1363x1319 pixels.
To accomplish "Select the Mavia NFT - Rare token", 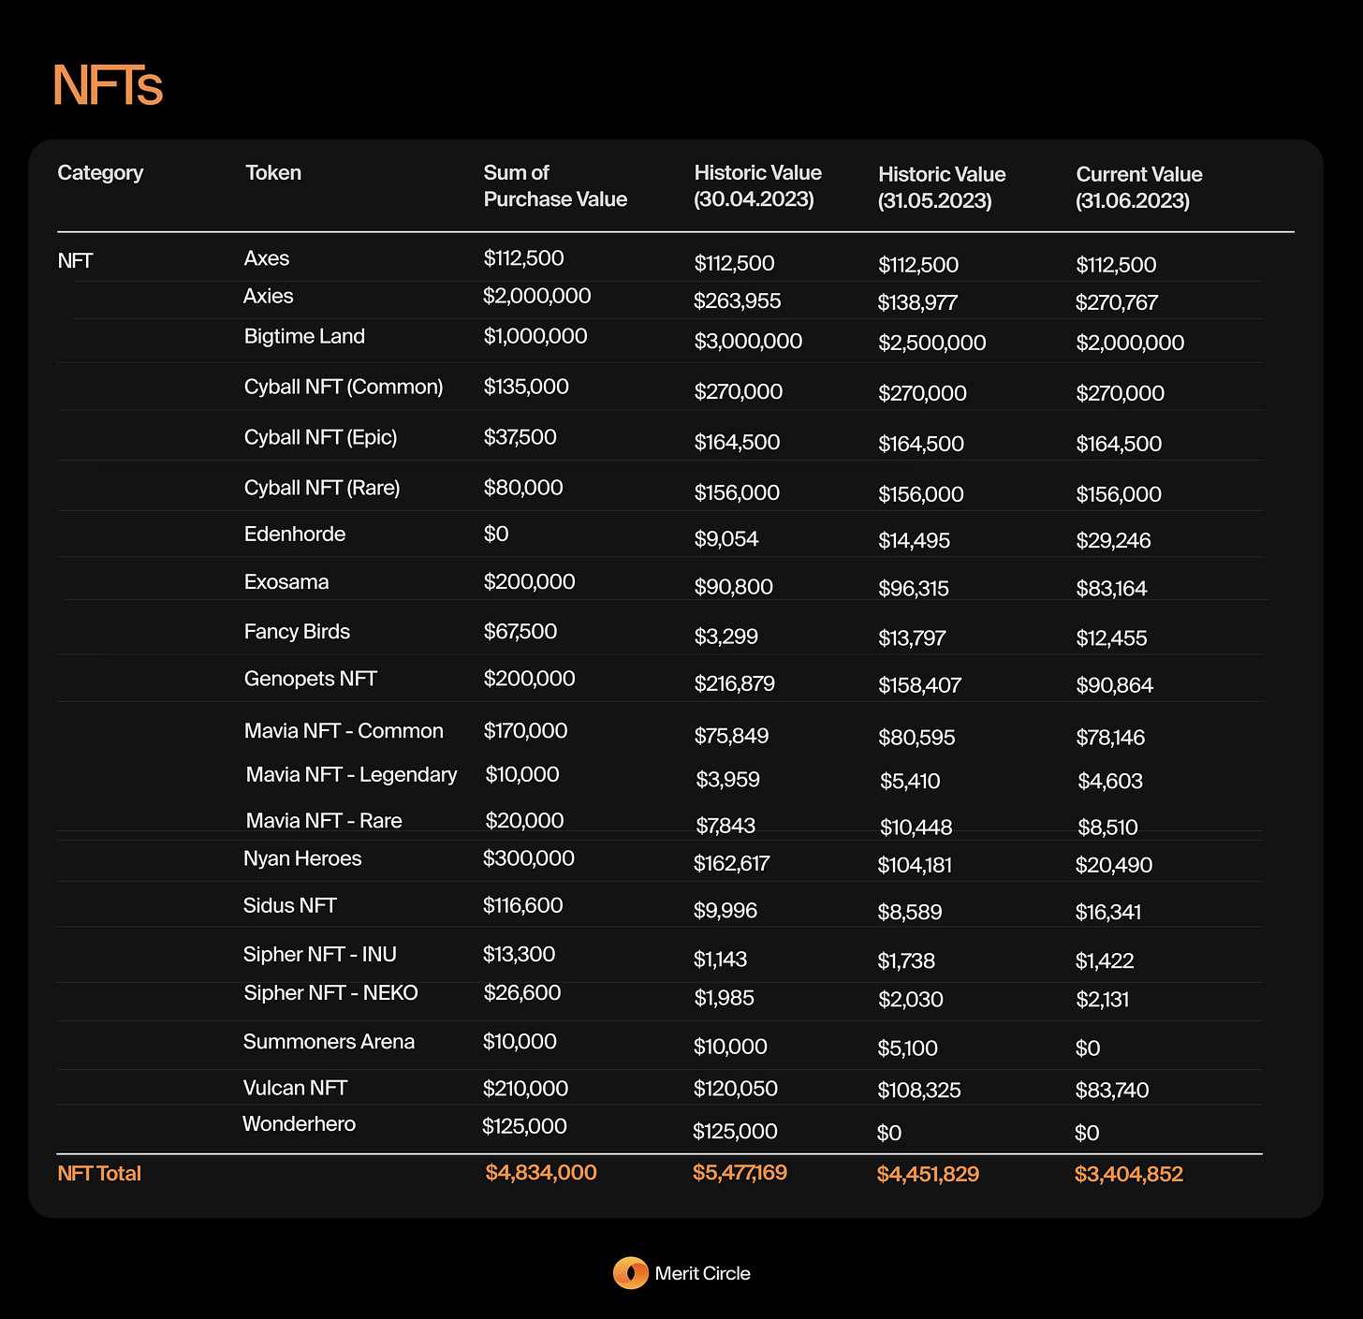I will click(x=324, y=820).
